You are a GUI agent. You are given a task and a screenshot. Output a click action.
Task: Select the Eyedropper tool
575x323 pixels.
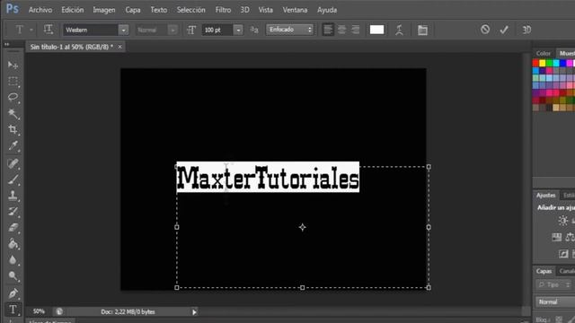coord(13,145)
